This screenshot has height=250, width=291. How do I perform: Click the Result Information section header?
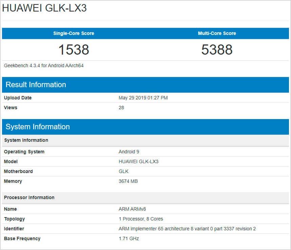tap(36, 85)
